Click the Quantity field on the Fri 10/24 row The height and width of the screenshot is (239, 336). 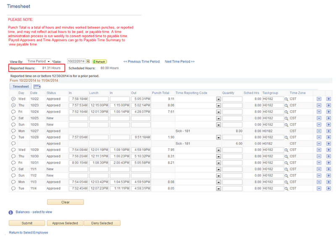click(x=232, y=112)
